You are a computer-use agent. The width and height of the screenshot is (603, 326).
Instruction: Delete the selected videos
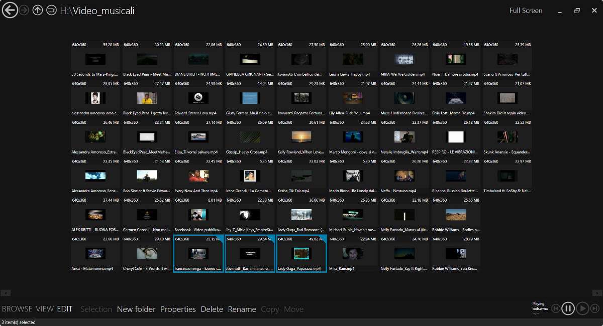click(x=212, y=309)
